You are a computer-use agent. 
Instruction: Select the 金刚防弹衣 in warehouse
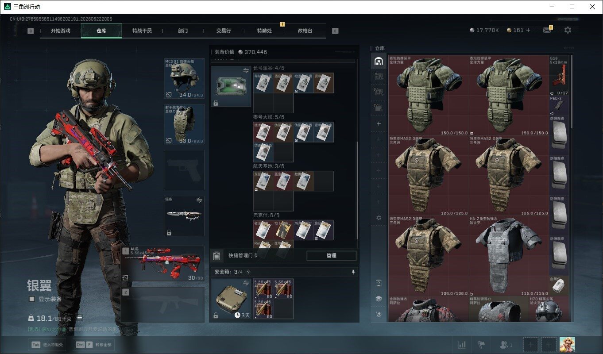(x=428, y=309)
